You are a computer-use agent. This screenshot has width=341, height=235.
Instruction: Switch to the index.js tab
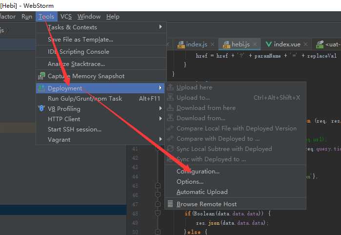pyautogui.click(x=196, y=44)
